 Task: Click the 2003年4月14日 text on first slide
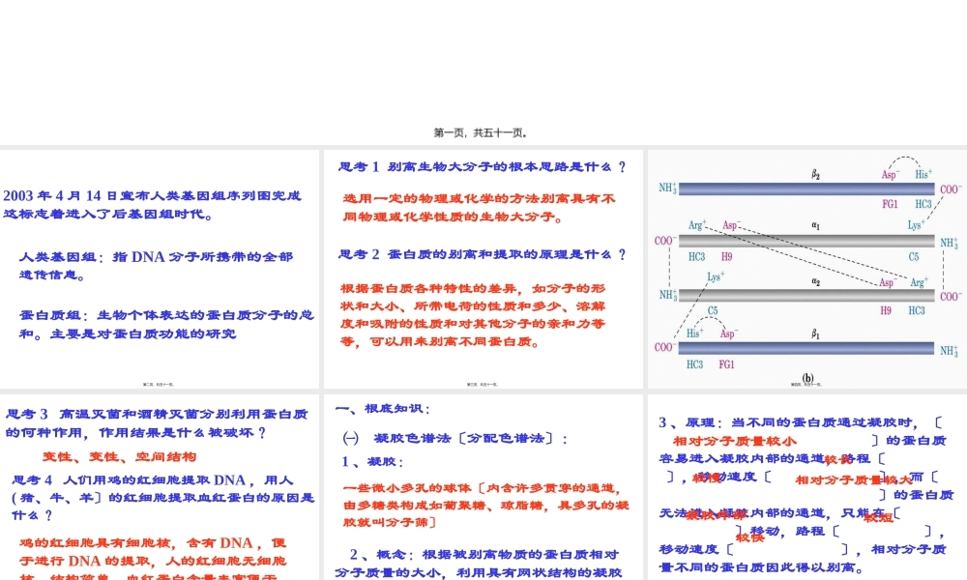coord(150,194)
